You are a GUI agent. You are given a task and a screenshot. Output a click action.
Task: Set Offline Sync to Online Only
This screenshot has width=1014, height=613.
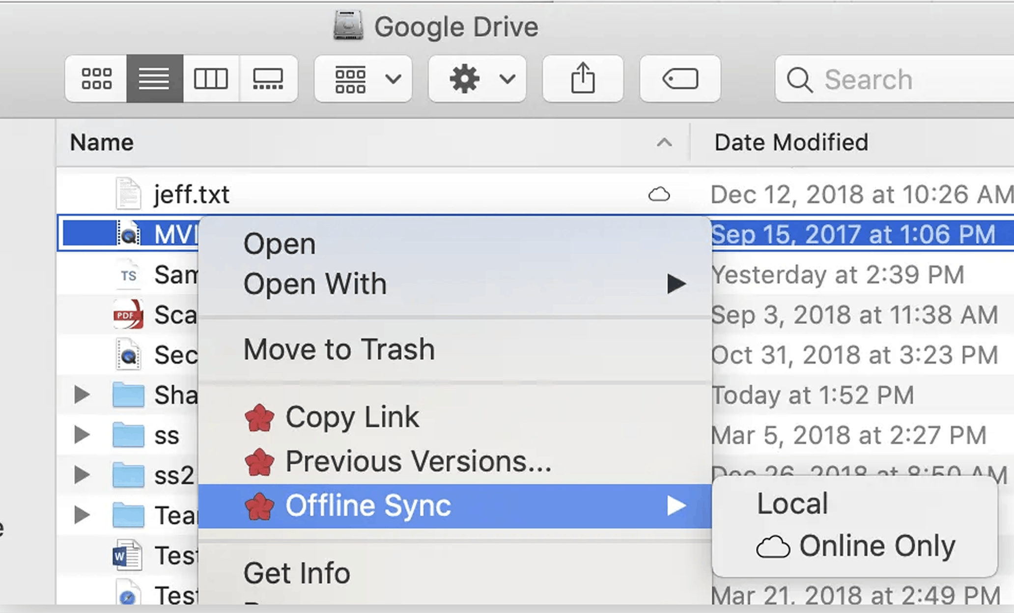point(876,546)
